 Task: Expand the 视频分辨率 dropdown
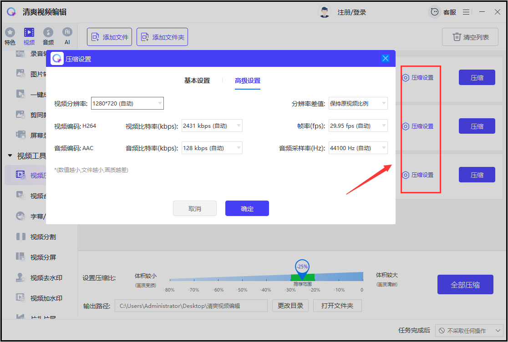[127, 104]
